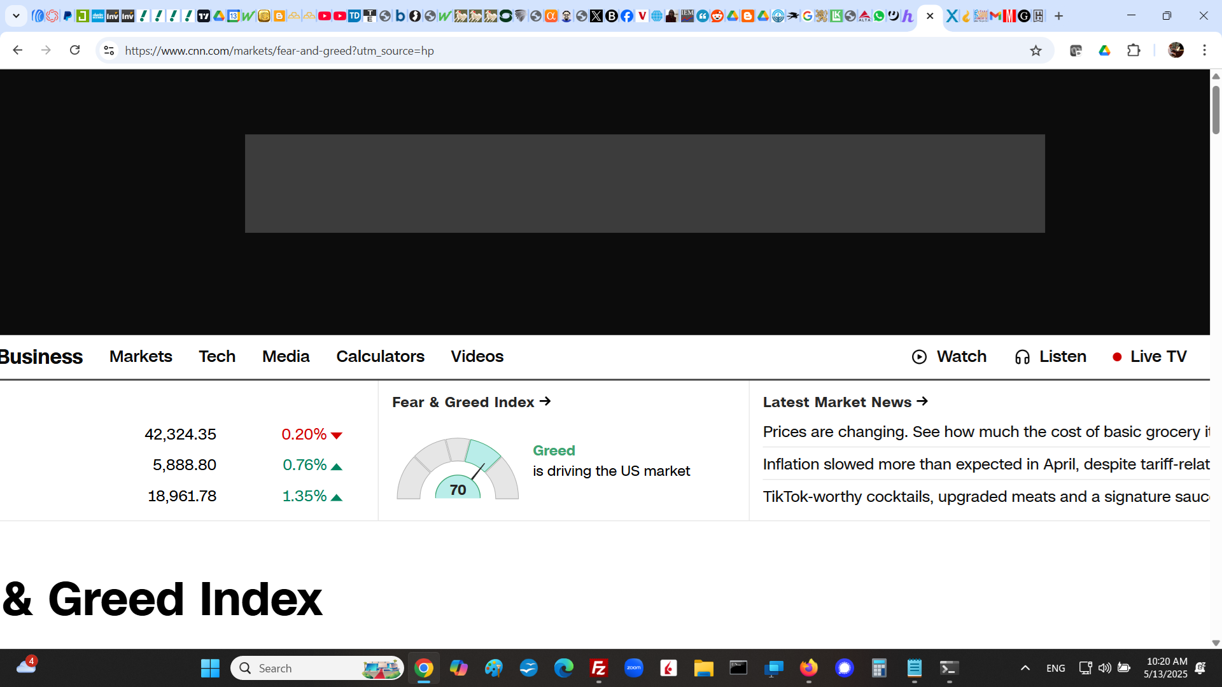Open the Tech section
Image resolution: width=1222 pixels, height=687 pixels.
(x=217, y=356)
